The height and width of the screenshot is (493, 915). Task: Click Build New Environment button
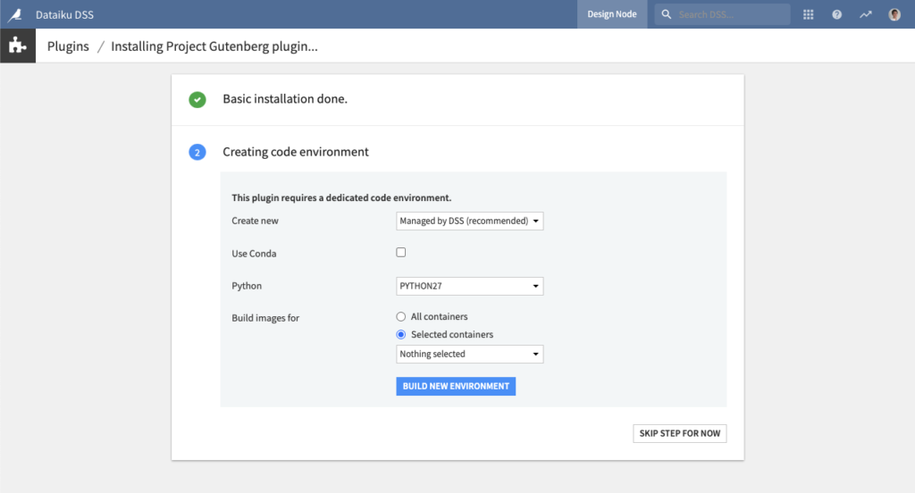456,386
